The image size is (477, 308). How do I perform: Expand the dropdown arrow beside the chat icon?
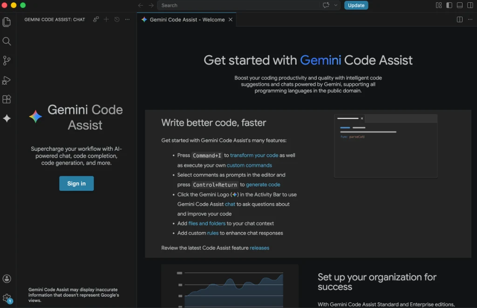[x=336, y=5]
